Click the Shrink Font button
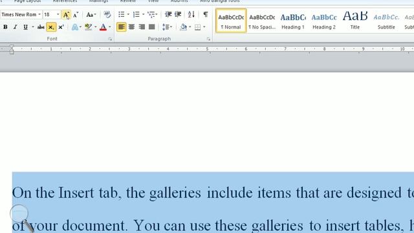This screenshot has height=233, width=414. pos(76,14)
